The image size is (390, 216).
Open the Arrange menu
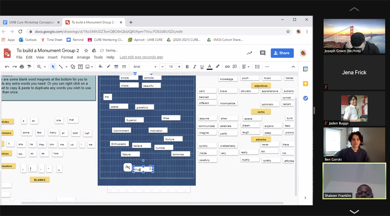point(83,57)
